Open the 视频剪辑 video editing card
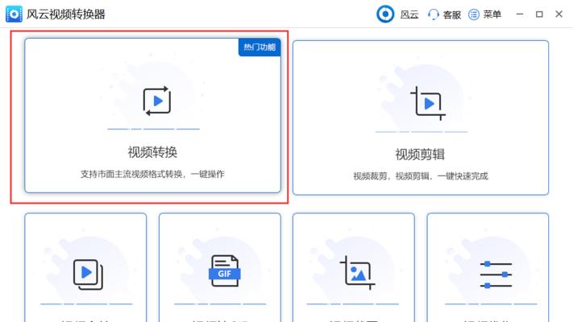 [421, 118]
